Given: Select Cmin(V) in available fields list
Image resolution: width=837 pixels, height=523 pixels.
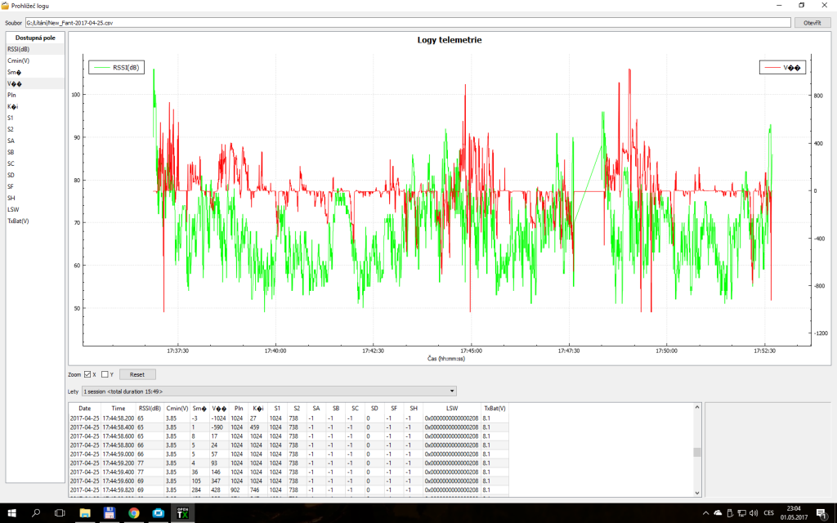Looking at the screenshot, I should [x=19, y=60].
